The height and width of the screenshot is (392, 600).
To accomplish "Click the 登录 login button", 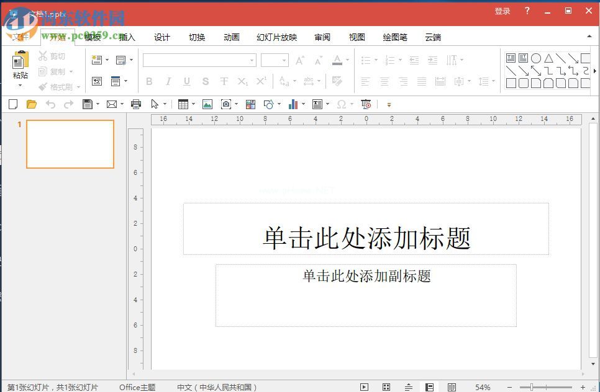I will coord(502,11).
